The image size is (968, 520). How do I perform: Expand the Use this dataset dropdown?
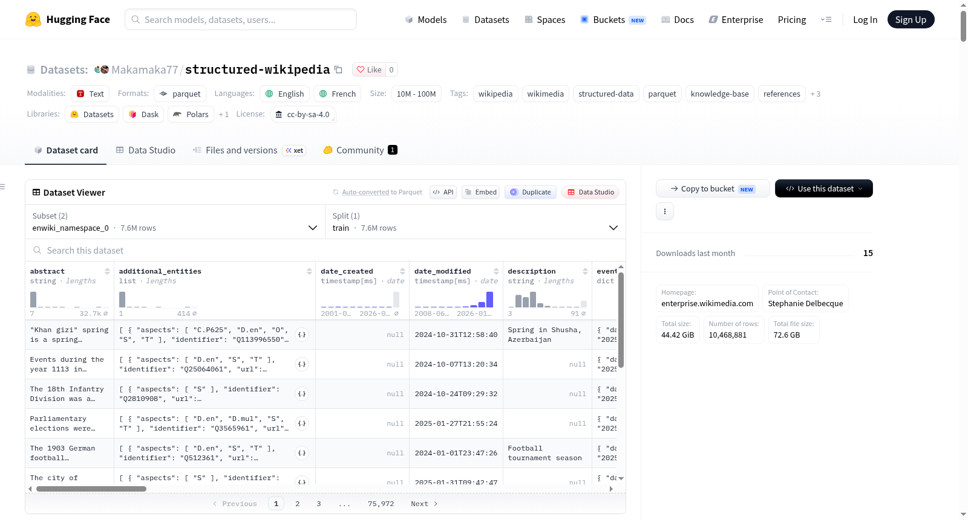(824, 188)
